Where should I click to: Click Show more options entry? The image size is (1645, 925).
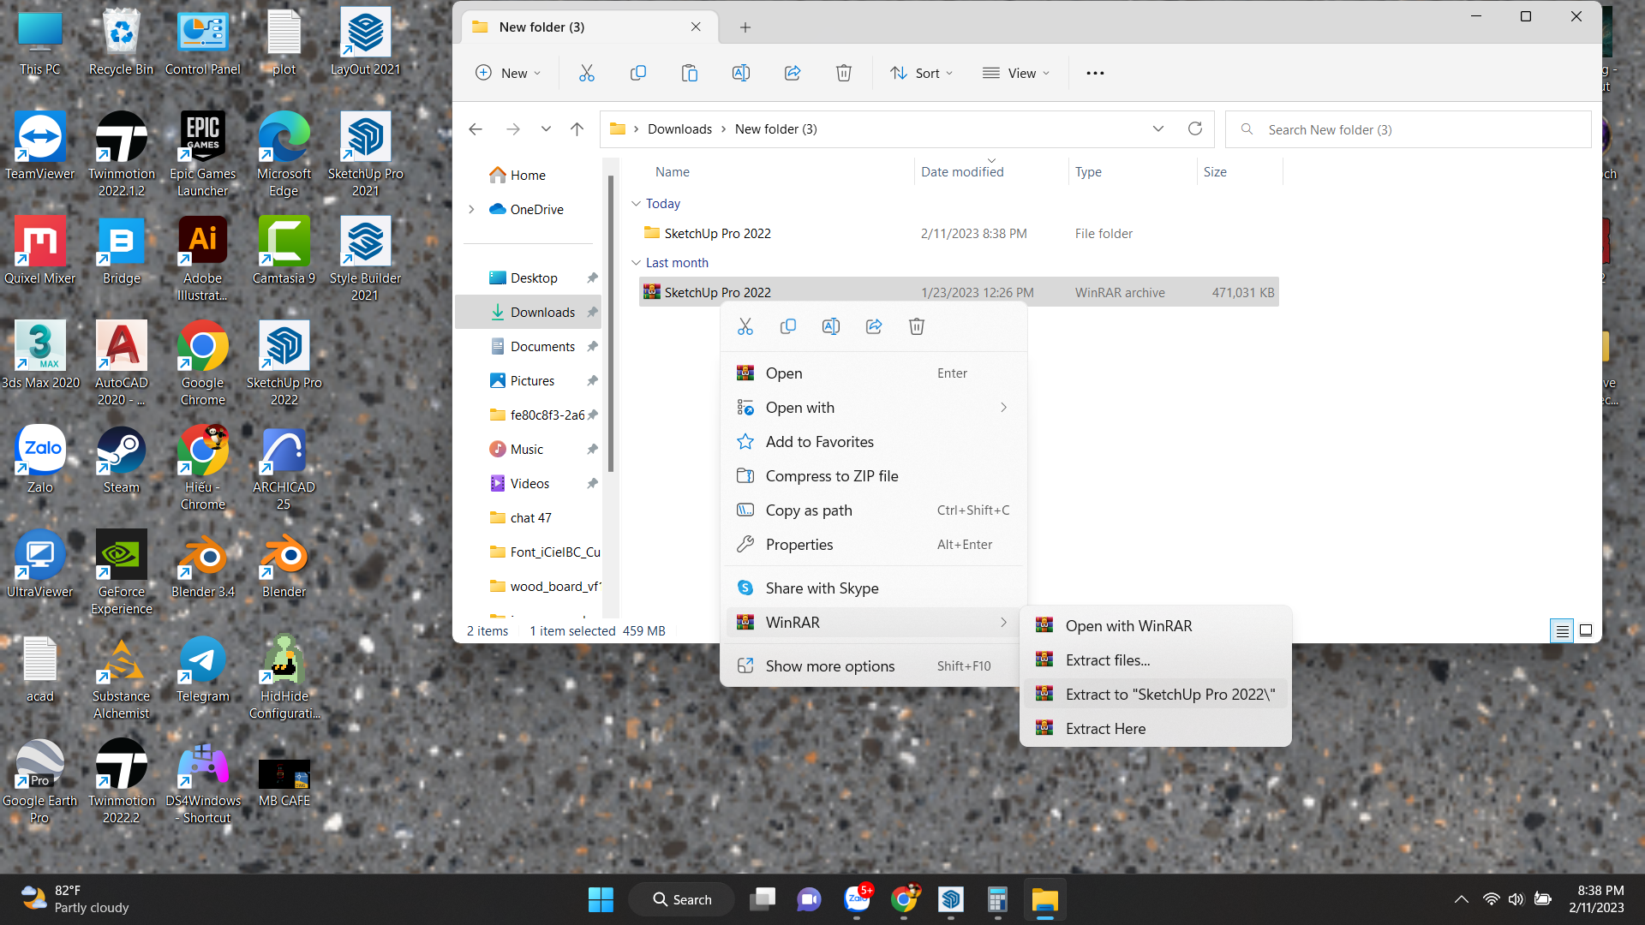[829, 666]
